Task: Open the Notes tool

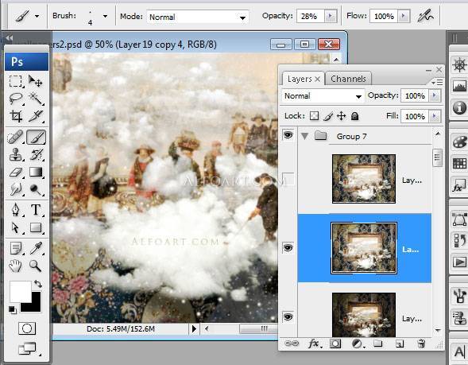Action: click(16, 248)
